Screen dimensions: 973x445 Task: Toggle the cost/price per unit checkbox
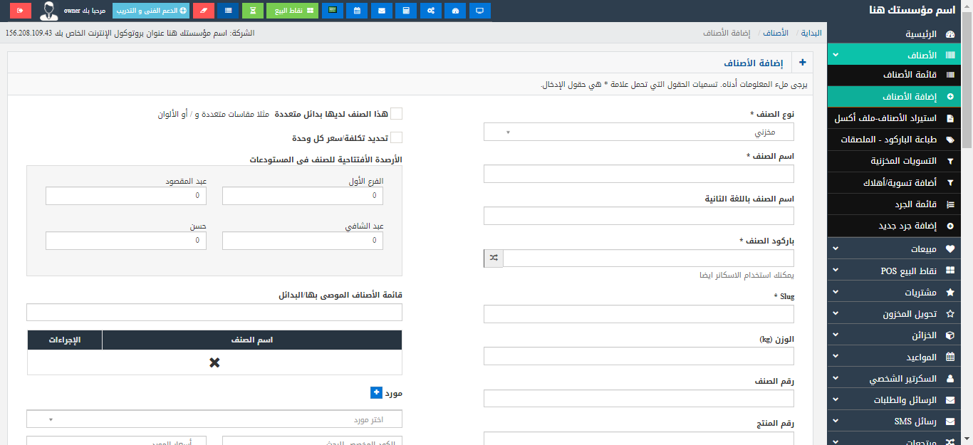397,137
